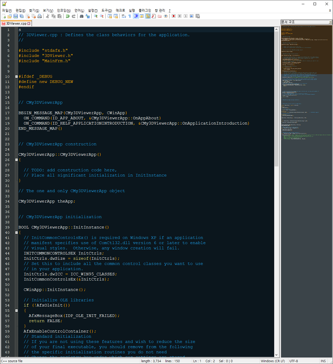The height and width of the screenshot is (364, 333).
Task: Undo the last edit with the green arrow icon
Action: coord(68,16)
